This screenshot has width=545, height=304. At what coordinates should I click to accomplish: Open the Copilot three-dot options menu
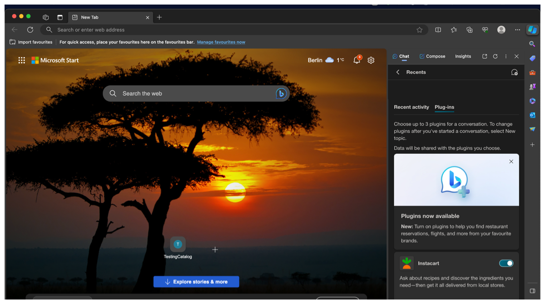(x=505, y=56)
